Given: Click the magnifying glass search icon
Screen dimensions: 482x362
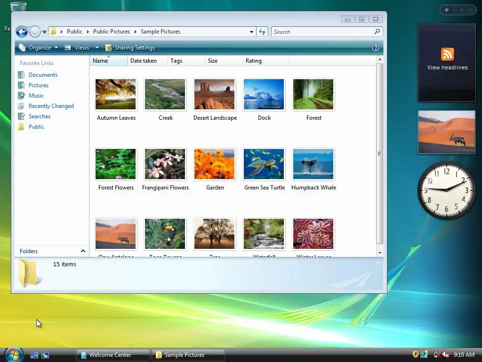Looking at the screenshot, I should pyautogui.click(x=377, y=32).
